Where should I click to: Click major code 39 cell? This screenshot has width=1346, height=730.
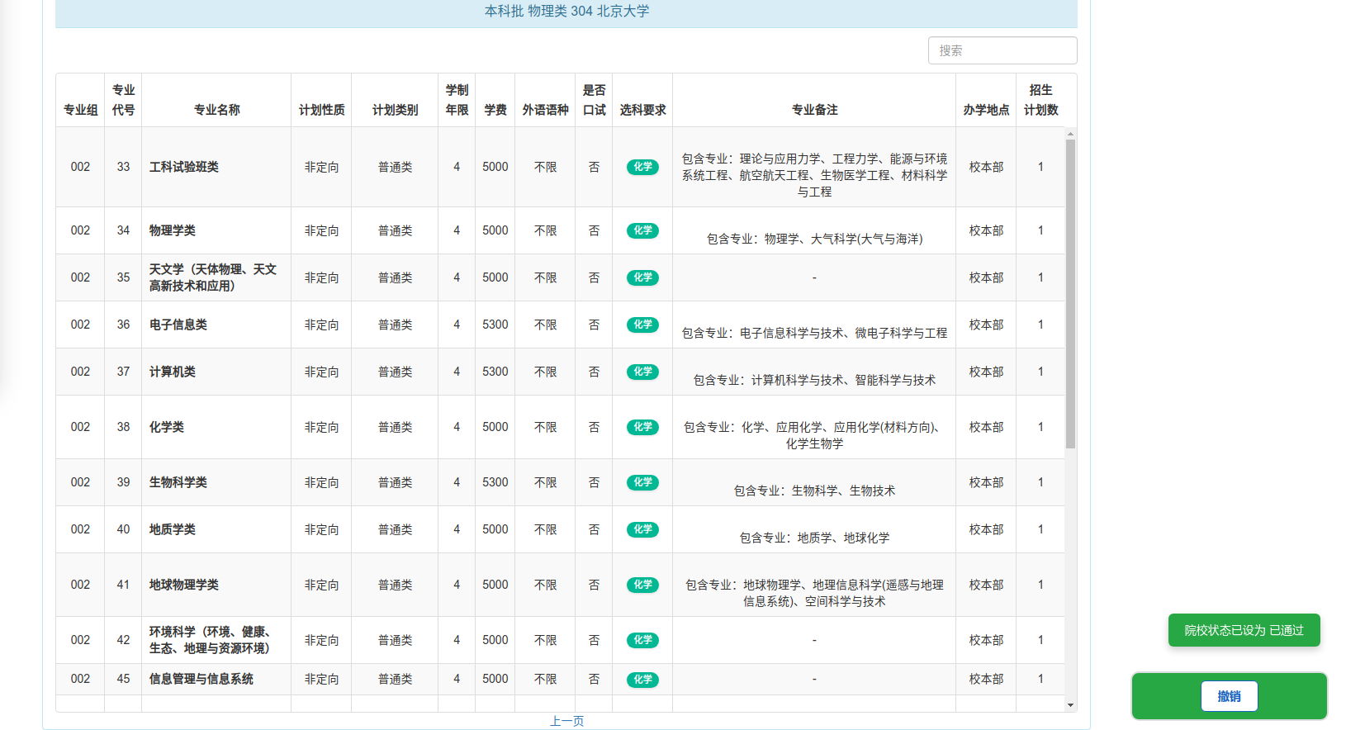click(123, 482)
